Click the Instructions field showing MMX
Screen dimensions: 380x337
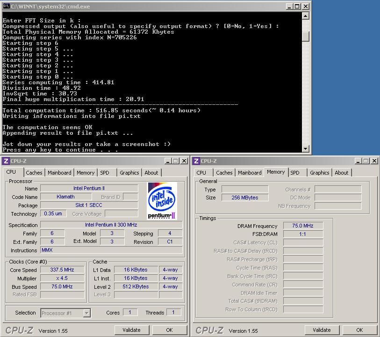111,250
